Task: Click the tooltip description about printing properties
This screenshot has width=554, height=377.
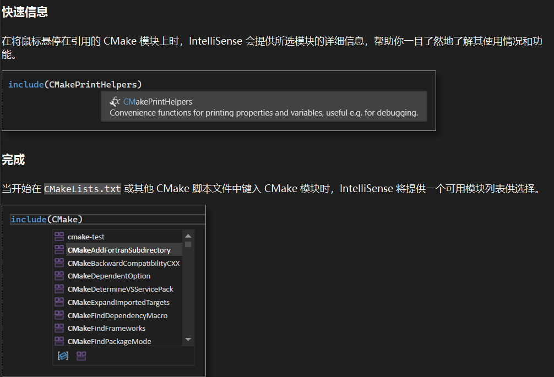Action: tap(264, 113)
